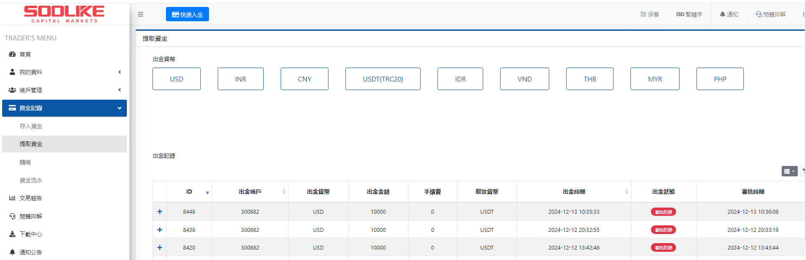Open the 資金流水 submenu item
806x260 pixels.
[31, 180]
